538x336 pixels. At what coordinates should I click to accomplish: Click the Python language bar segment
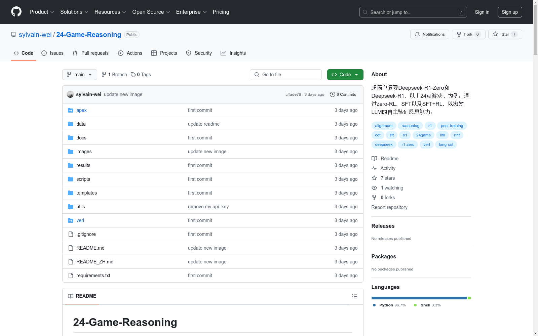pyautogui.click(x=419, y=298)
